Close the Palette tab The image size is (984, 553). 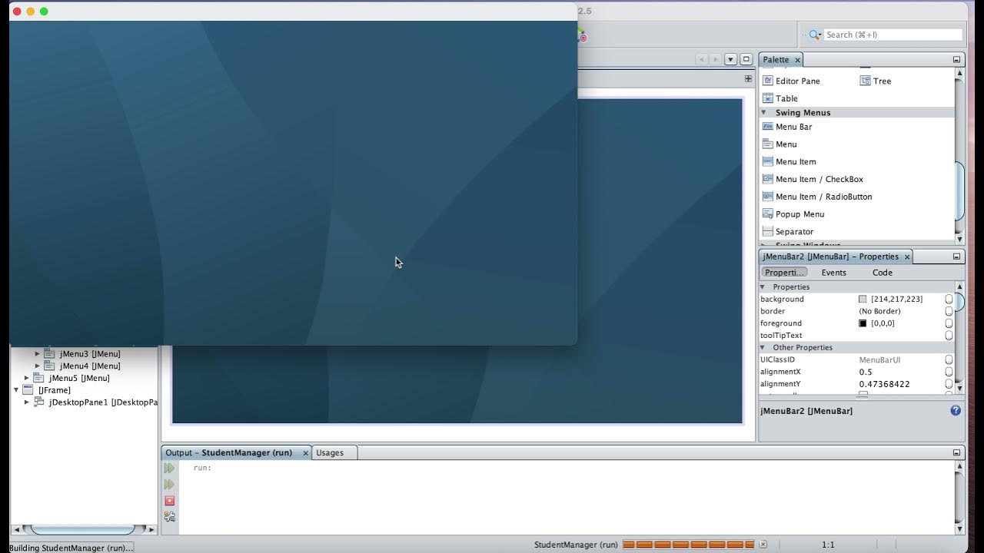797,60
